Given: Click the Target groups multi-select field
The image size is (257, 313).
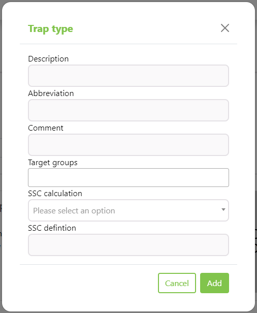Looking at the screenshot, I should [x=128, y=178].
